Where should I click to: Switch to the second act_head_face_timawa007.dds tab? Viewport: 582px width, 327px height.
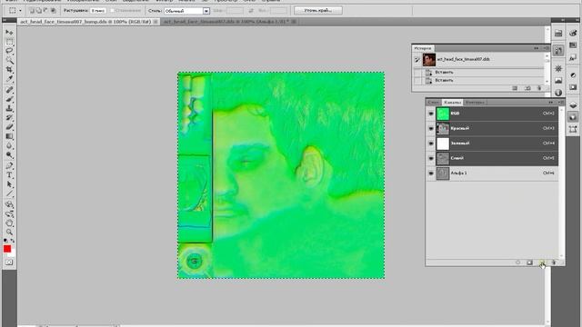pos(226,22)
